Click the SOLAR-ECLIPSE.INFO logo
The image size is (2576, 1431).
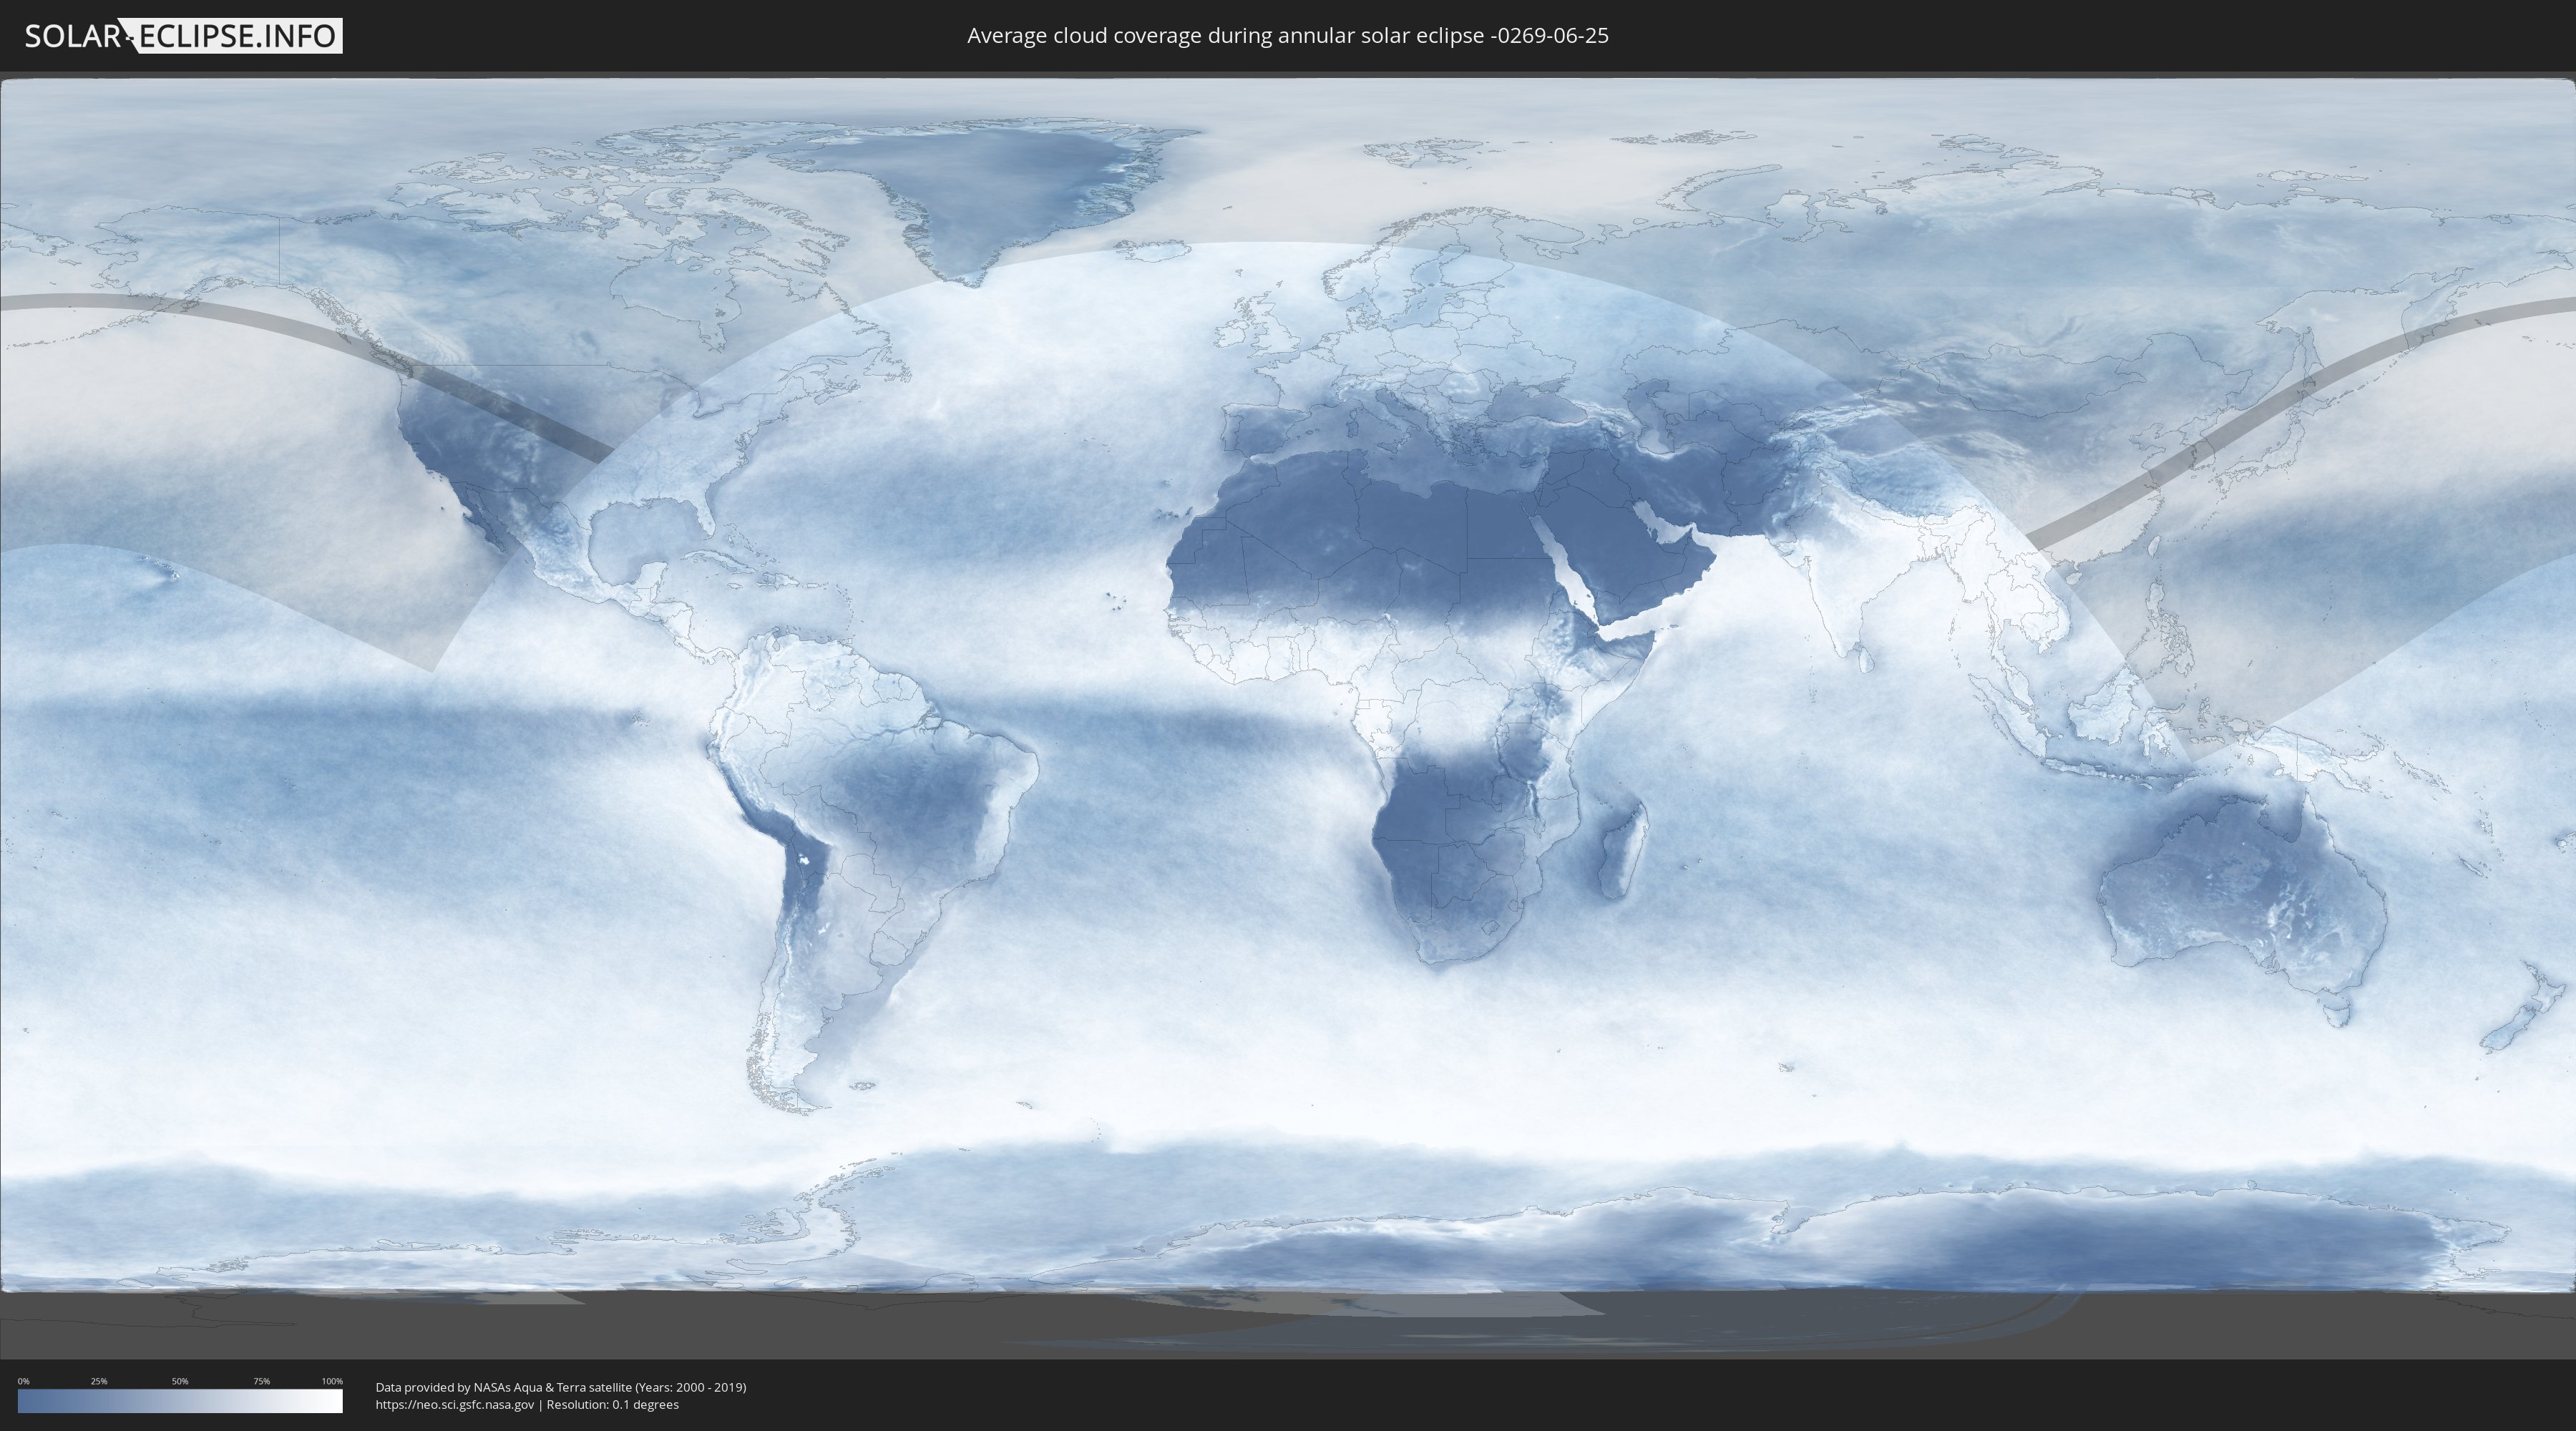click(183, 36)
